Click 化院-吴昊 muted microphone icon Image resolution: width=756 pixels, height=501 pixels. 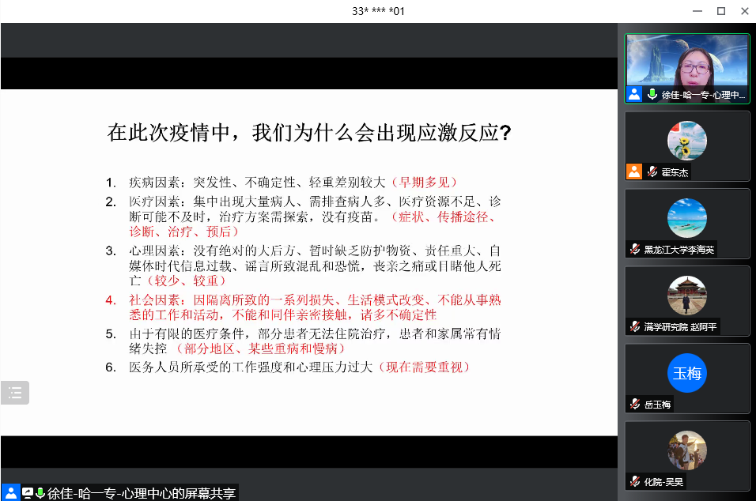(635, 481)
